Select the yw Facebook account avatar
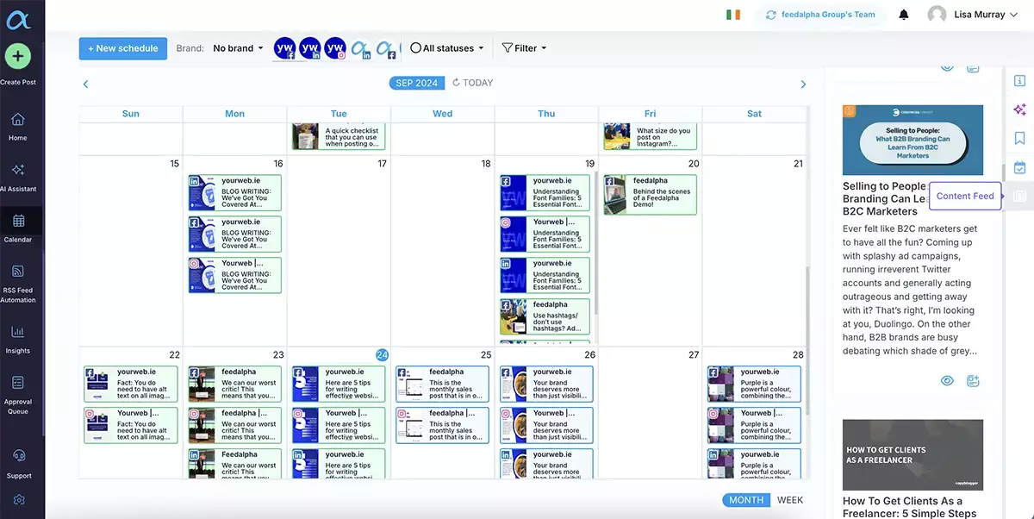The width and height of the screenshot is (1034, 519). coord(284,48)
